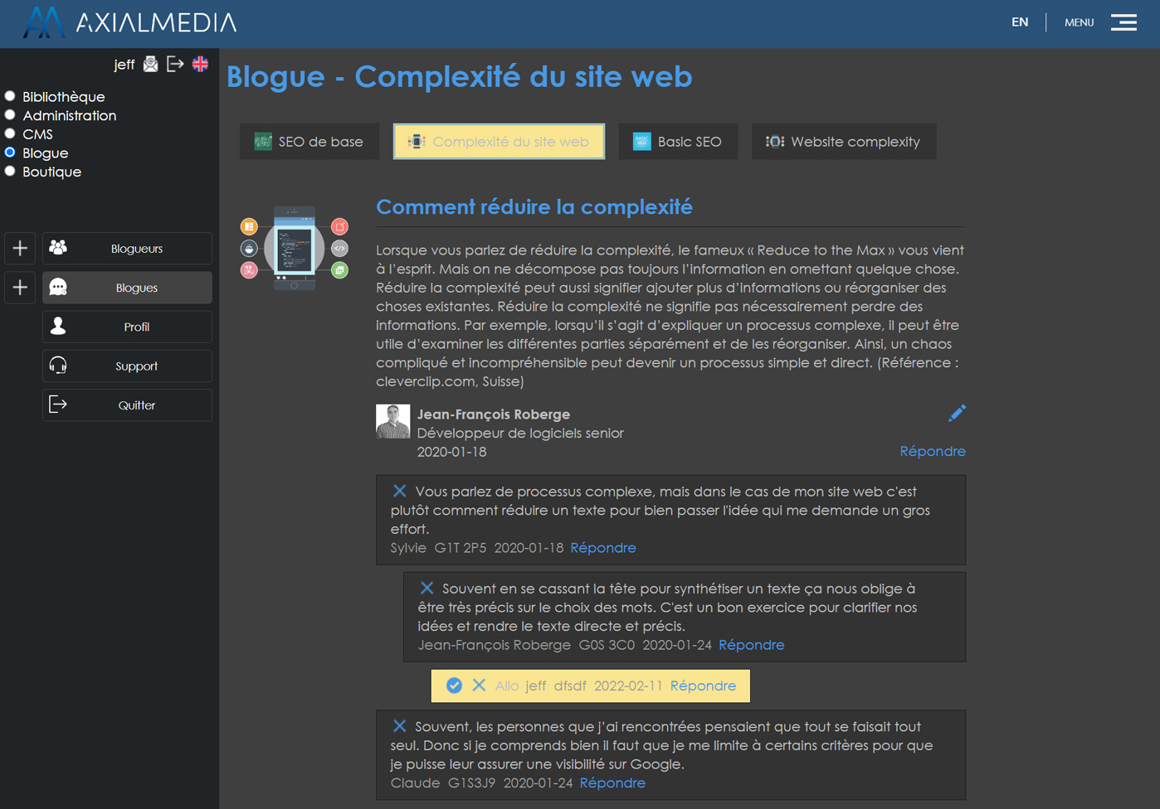Open the Website complexity tab
The height and width of the screenshot is (809, 1160).
(843, 142)
